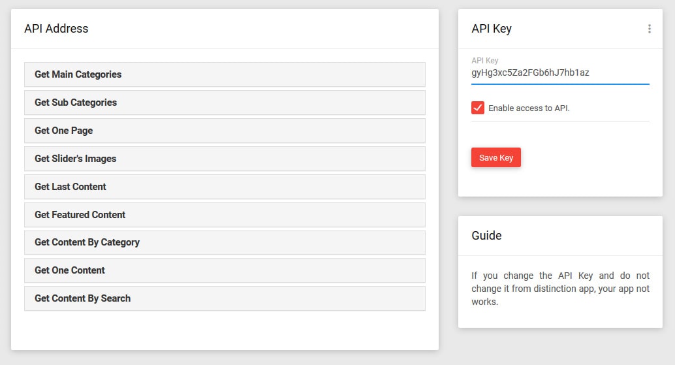The width and height of the screenshot is (675, 365).
Task: Click the Guide paragraph about changing API Key
Action: click(560, 289)
